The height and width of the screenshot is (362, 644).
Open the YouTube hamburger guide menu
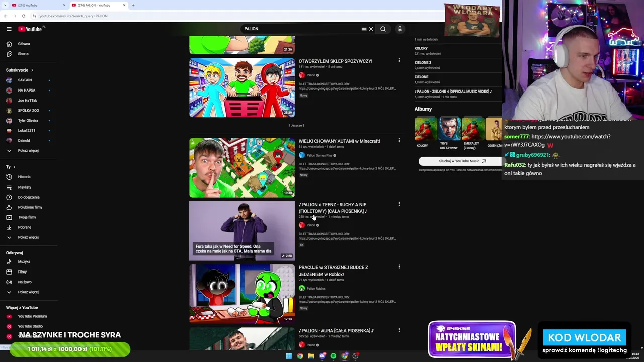pyautogui.click(x=9, y=29)
